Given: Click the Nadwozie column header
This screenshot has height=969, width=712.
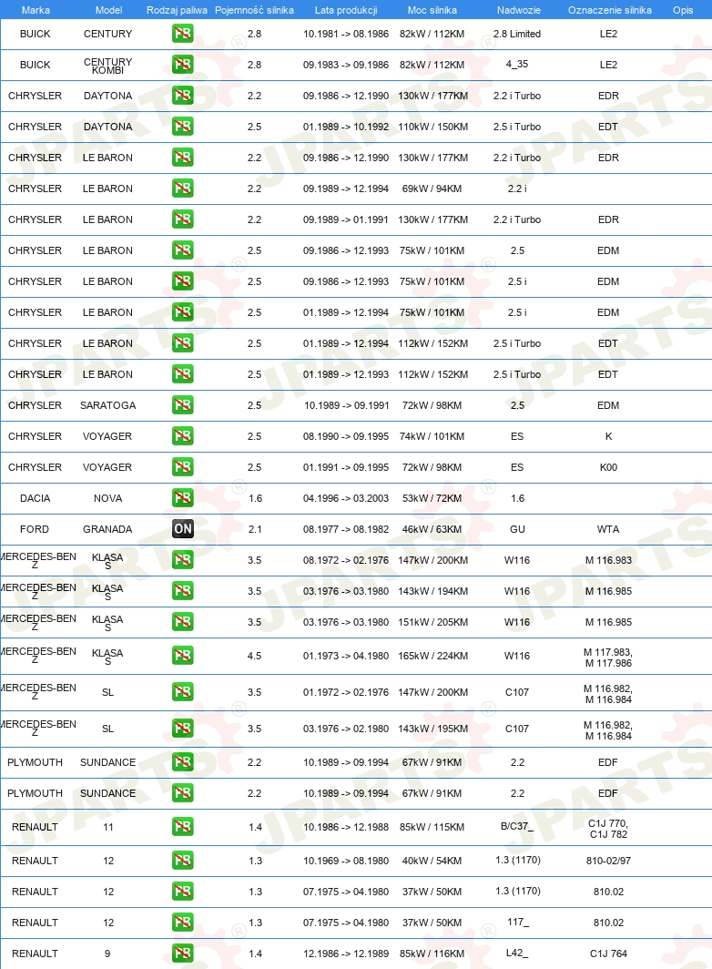Looking at the screenshot, I should tap(519, 10).
